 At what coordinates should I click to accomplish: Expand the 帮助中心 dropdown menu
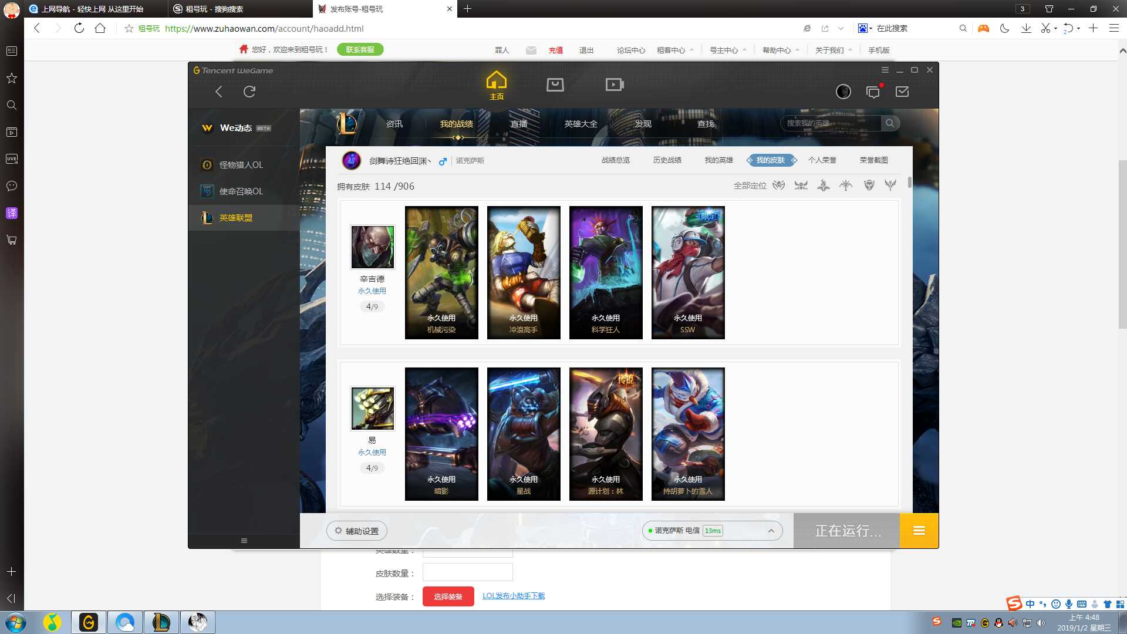pyautogui.click(x=781, y=50)
